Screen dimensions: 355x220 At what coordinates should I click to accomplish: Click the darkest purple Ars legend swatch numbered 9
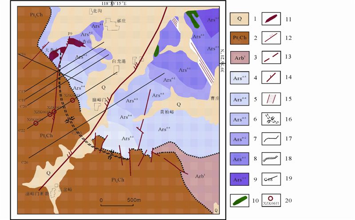(x=240, y=180)
